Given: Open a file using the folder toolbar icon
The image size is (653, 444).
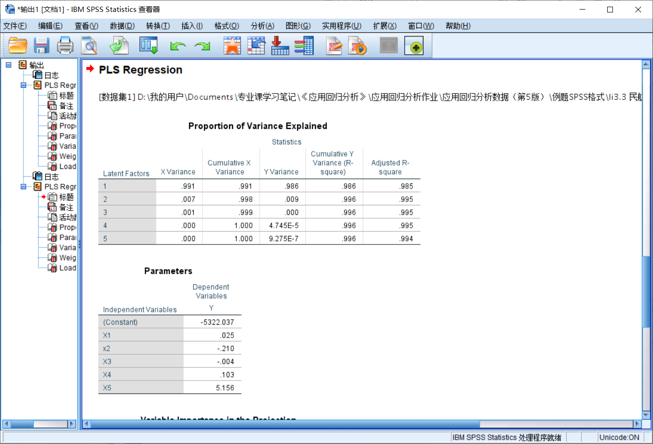Looking at the screenshot, I should [18, 45].
